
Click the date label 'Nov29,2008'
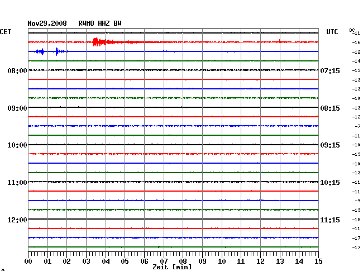(x=47, y=23)
